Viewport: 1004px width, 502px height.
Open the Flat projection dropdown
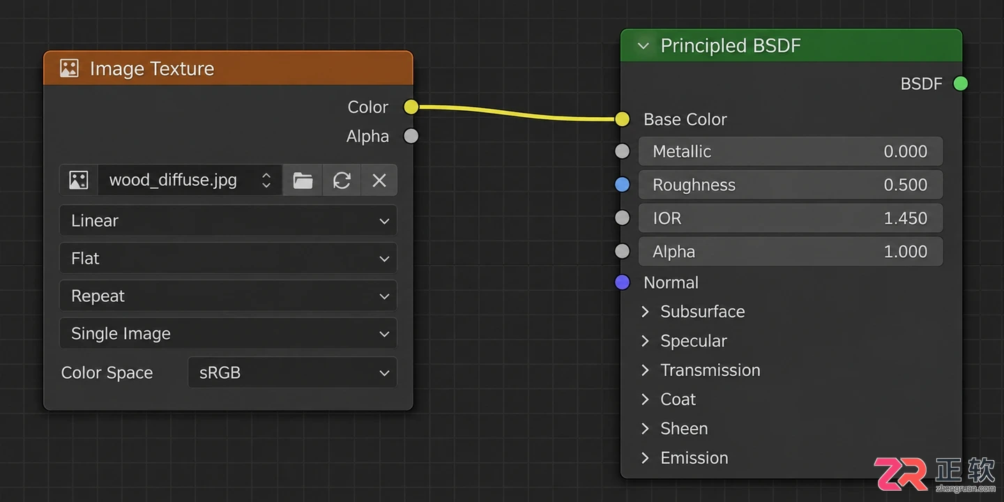pos(229,258)
